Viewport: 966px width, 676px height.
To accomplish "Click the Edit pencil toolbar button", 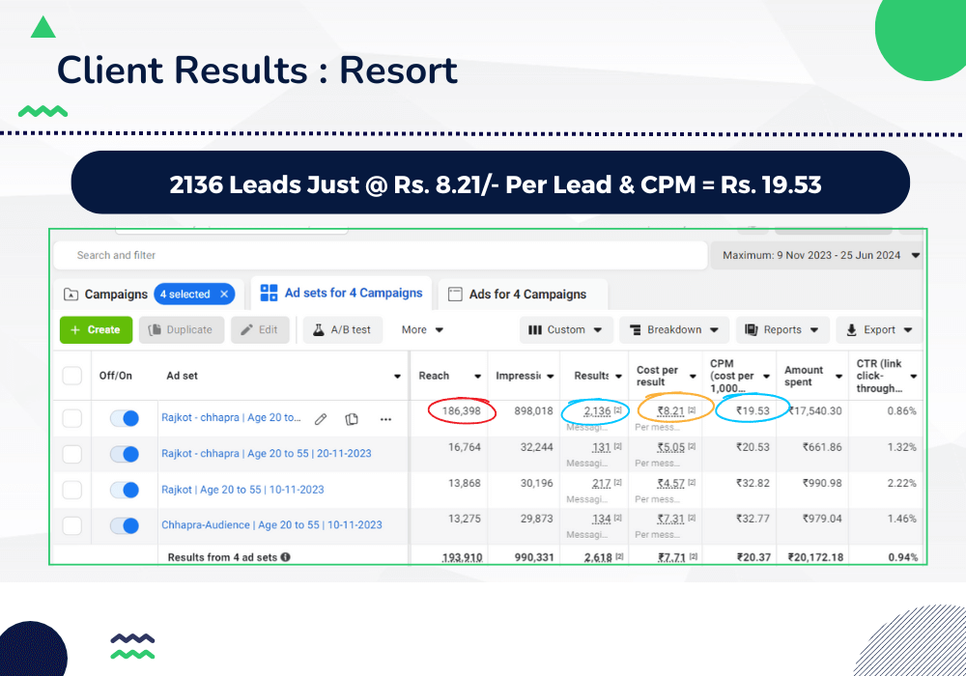I will coord(259,329).
